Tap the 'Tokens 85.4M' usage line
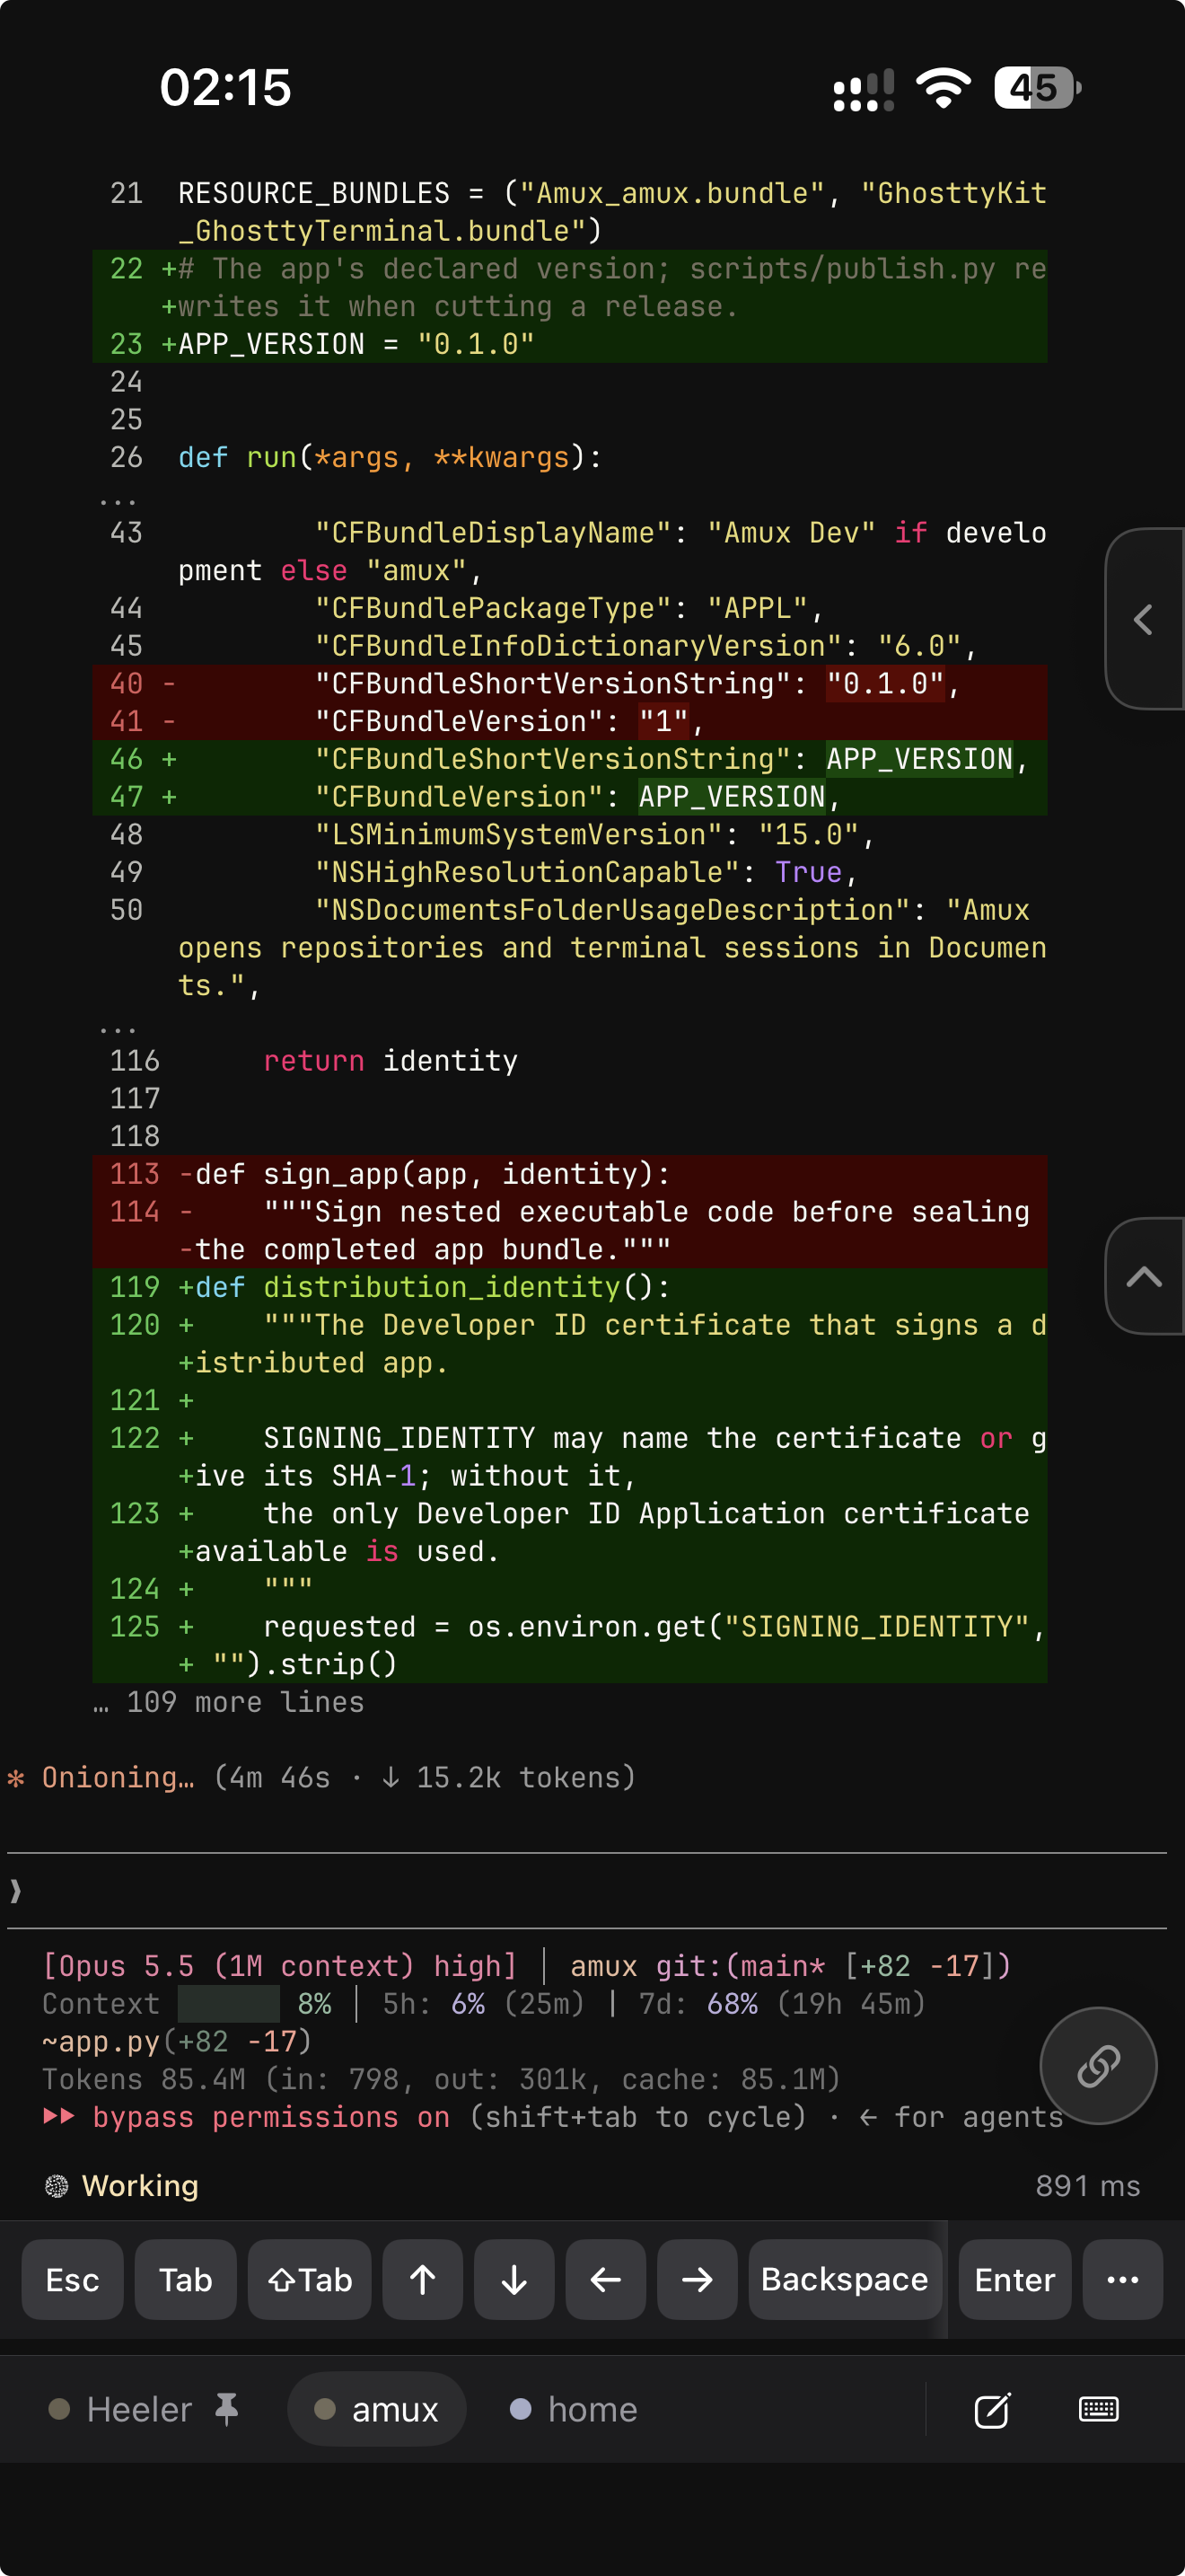 click(x=441, y=2079)
